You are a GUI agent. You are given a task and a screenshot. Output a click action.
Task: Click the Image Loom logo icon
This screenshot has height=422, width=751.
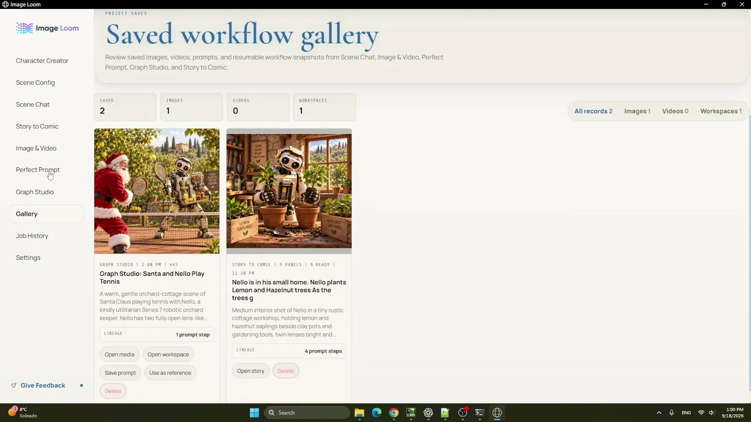pos(24,28)
